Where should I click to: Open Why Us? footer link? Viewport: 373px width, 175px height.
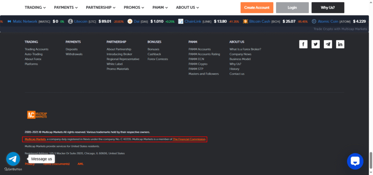pos(235,64)
